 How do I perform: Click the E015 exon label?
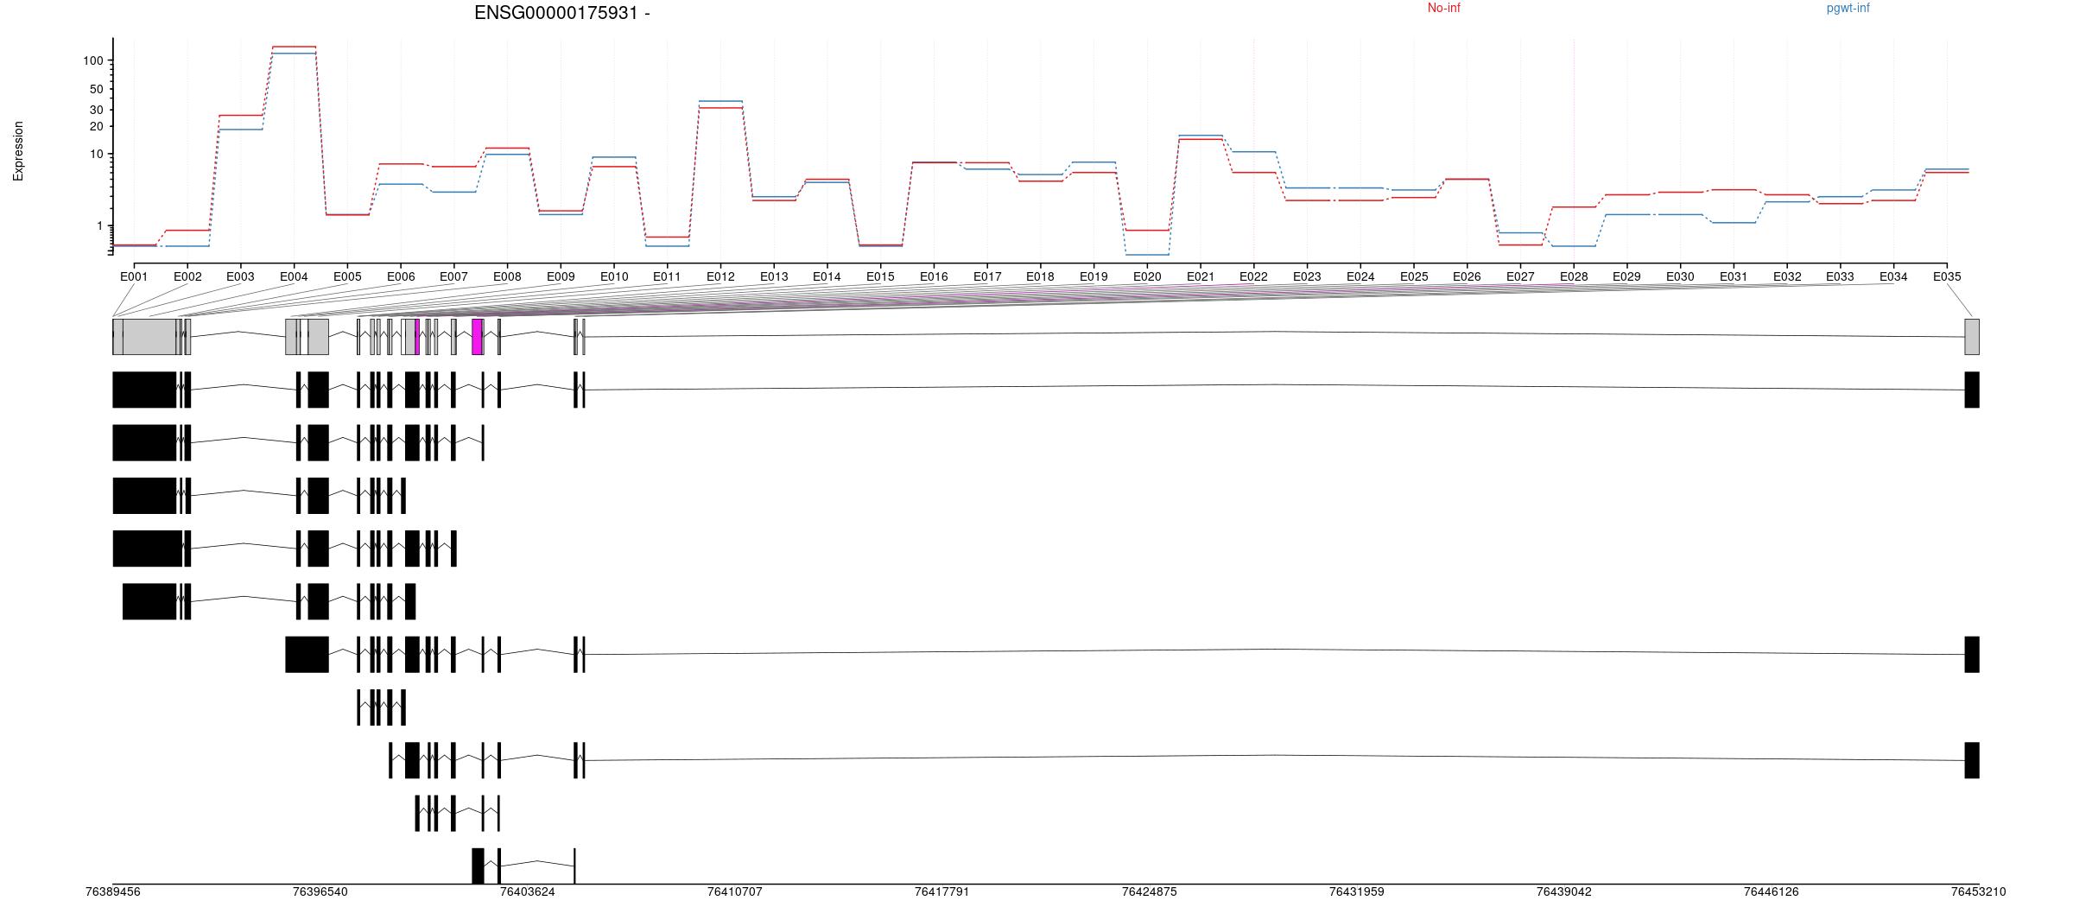click(x=880, y=276)
